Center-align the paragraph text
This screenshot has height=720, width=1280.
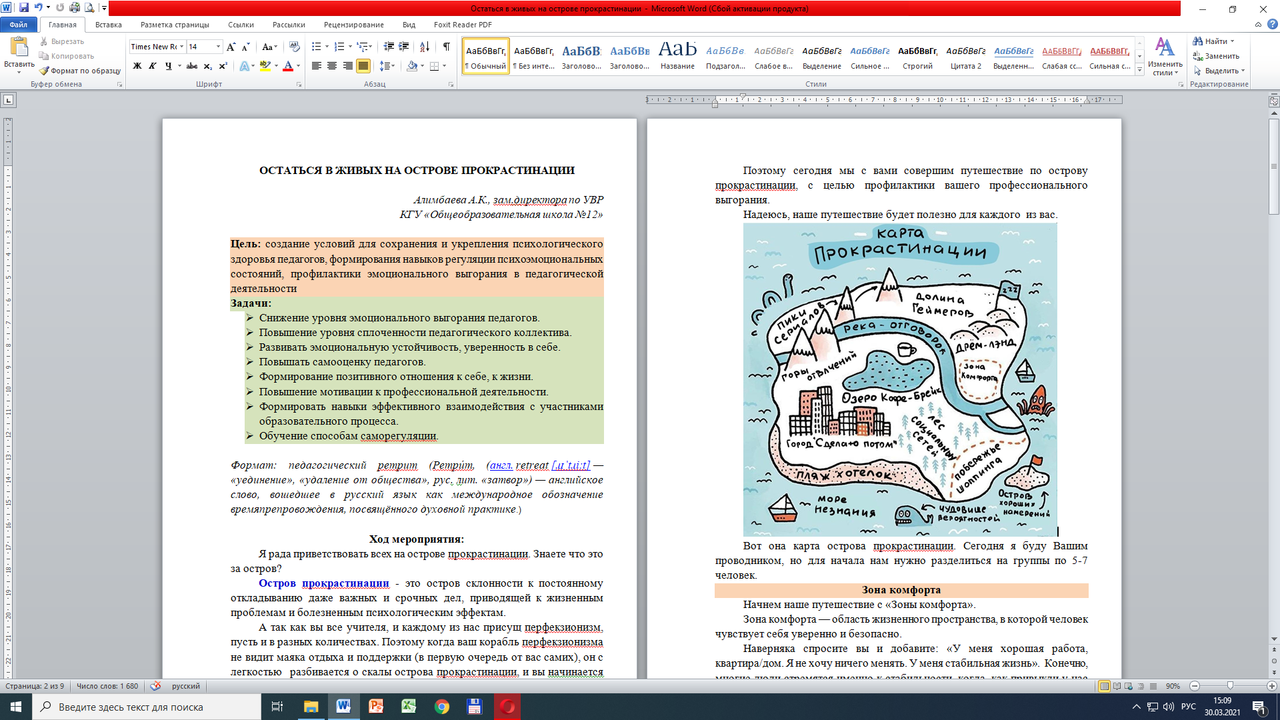(x=332, y=66)
